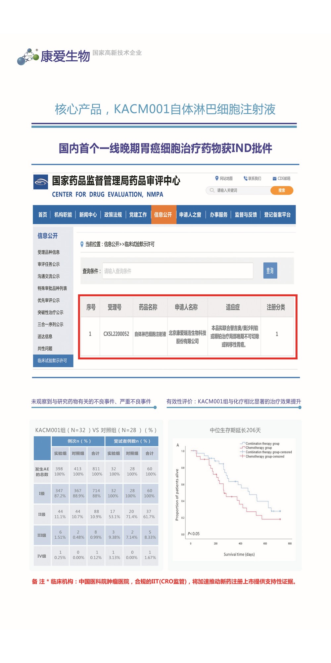331x663 pixels.
Task: Click the 申请人名称 column header
Action: tap(186, 307)
